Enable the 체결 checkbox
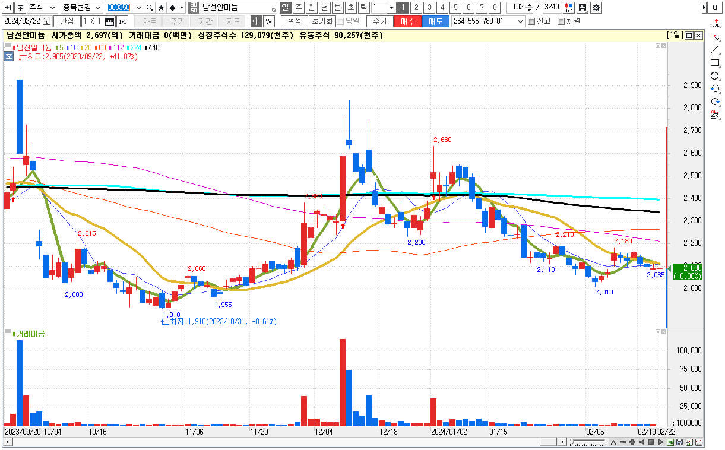725x450 pixels. point(561,21)
